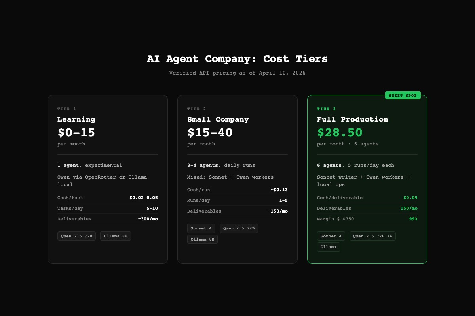This screenshot has width=475, height=316.
Task: Click the Sonnet 4 tag in Tier 3
Action: (331, 236)
